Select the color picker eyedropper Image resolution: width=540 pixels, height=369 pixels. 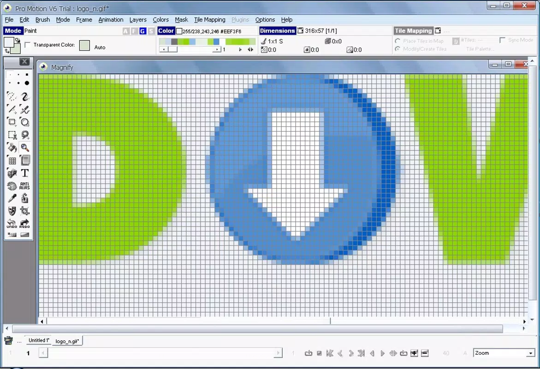pyautogui.click(x=12, y=198)
